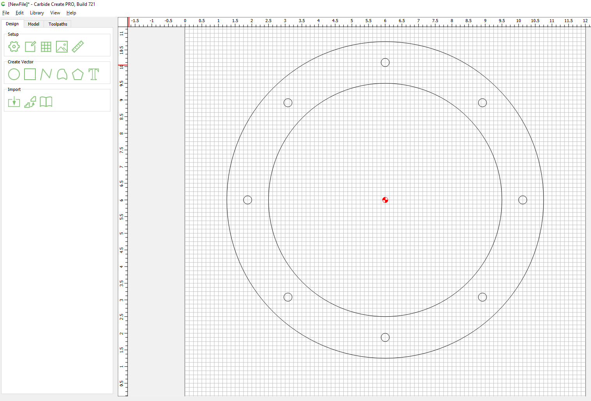Click the edit document setup icon
The height and width of the screenshot is (401, 591).
[30, 47]
